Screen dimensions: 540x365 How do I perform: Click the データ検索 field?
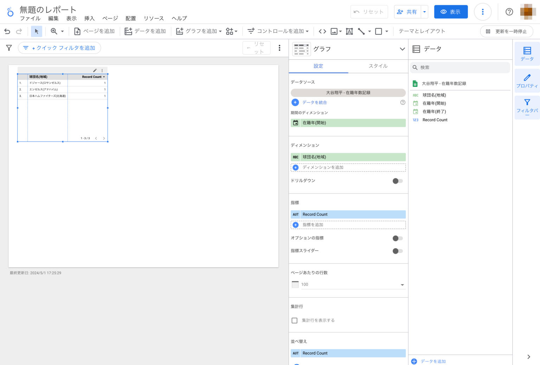(460, 67)
